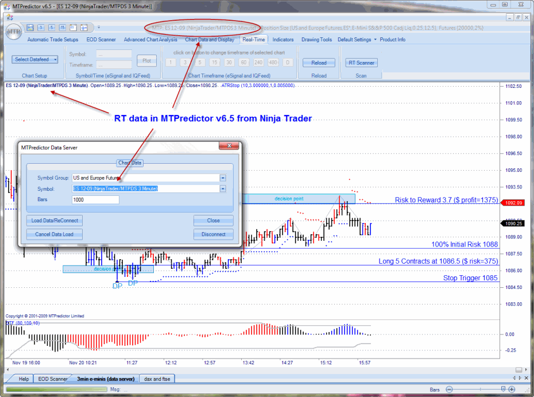Open the EOD Scanner bottom tab
The image size is (534, 397).
(x=53, y=379)
